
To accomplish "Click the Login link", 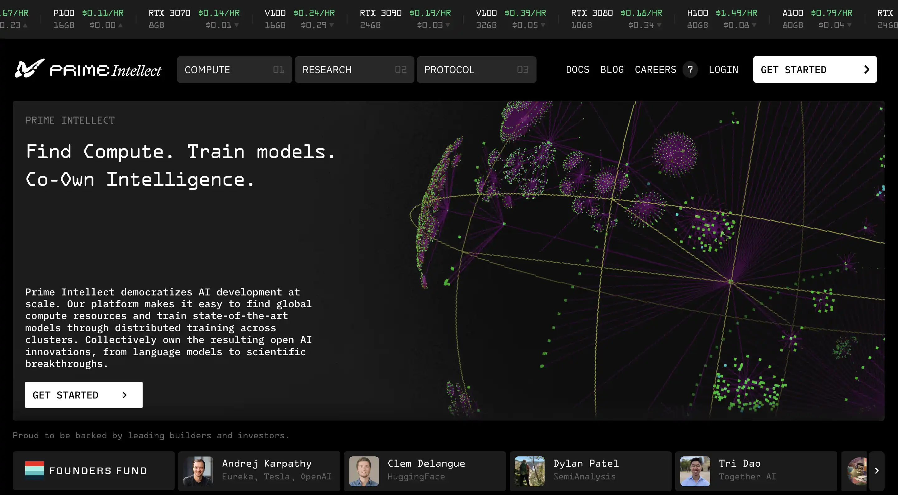I will 723,70.
